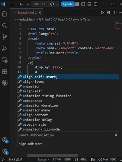Select the align-self suggestion
This screenshot has height=162, width=122.
tap(68, 91)
